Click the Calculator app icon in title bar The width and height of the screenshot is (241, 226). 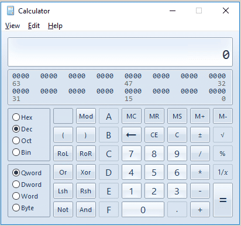pos(11,11)
